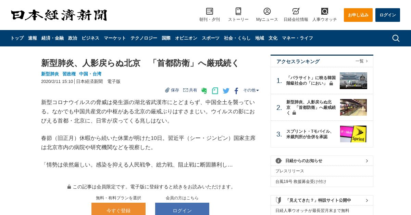Select 政治 in navigation
The image size is (411, 215).
tap(73, 38)
